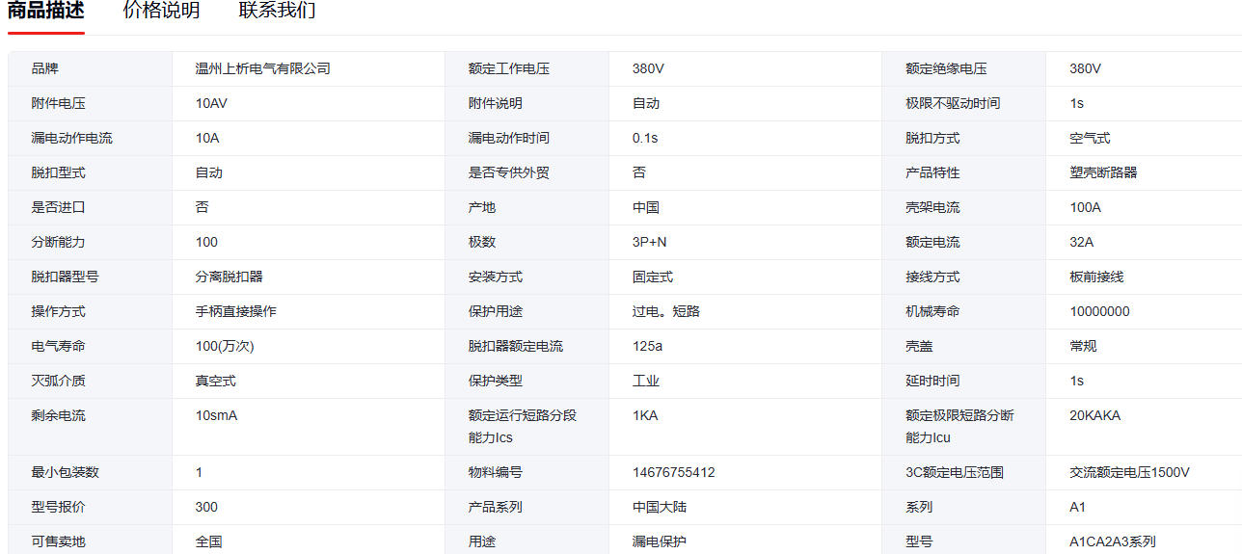1242x554 pixels.
Task: Click the 物料编号 value 14676755412
Action: (673, 472)
